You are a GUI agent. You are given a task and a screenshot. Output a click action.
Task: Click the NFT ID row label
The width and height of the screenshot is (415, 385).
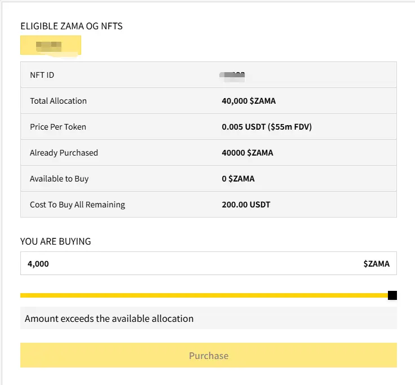click(42, 75)
